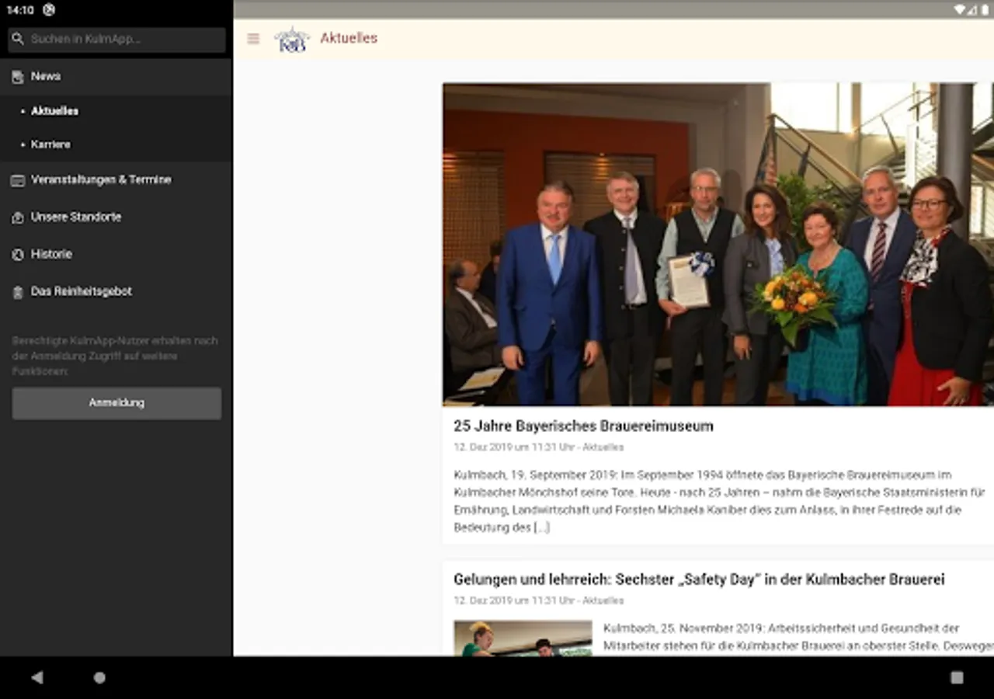Open the Safety Day article thumbnail
Screen dimensions: 994x699
[x=523, y=638]
